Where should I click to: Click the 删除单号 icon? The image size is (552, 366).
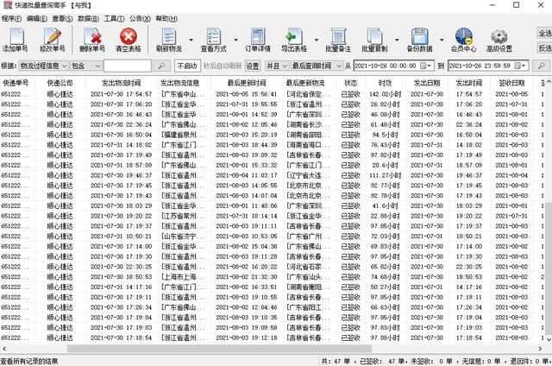92,36
